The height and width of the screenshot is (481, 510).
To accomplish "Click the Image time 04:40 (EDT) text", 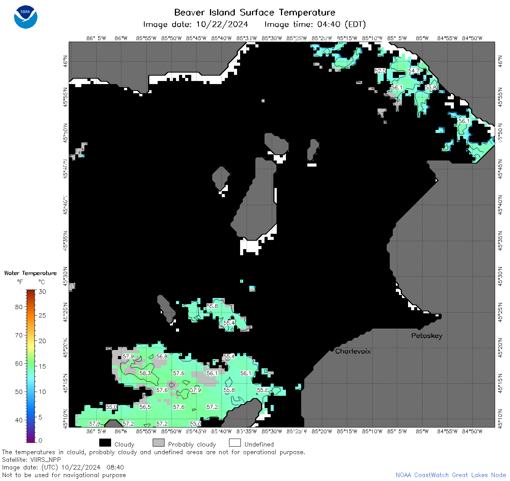I will point(315,24).
